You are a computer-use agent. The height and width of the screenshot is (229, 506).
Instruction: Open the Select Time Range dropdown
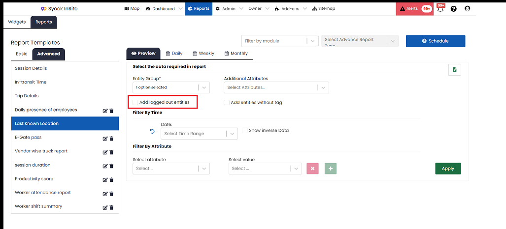[199, 134]
